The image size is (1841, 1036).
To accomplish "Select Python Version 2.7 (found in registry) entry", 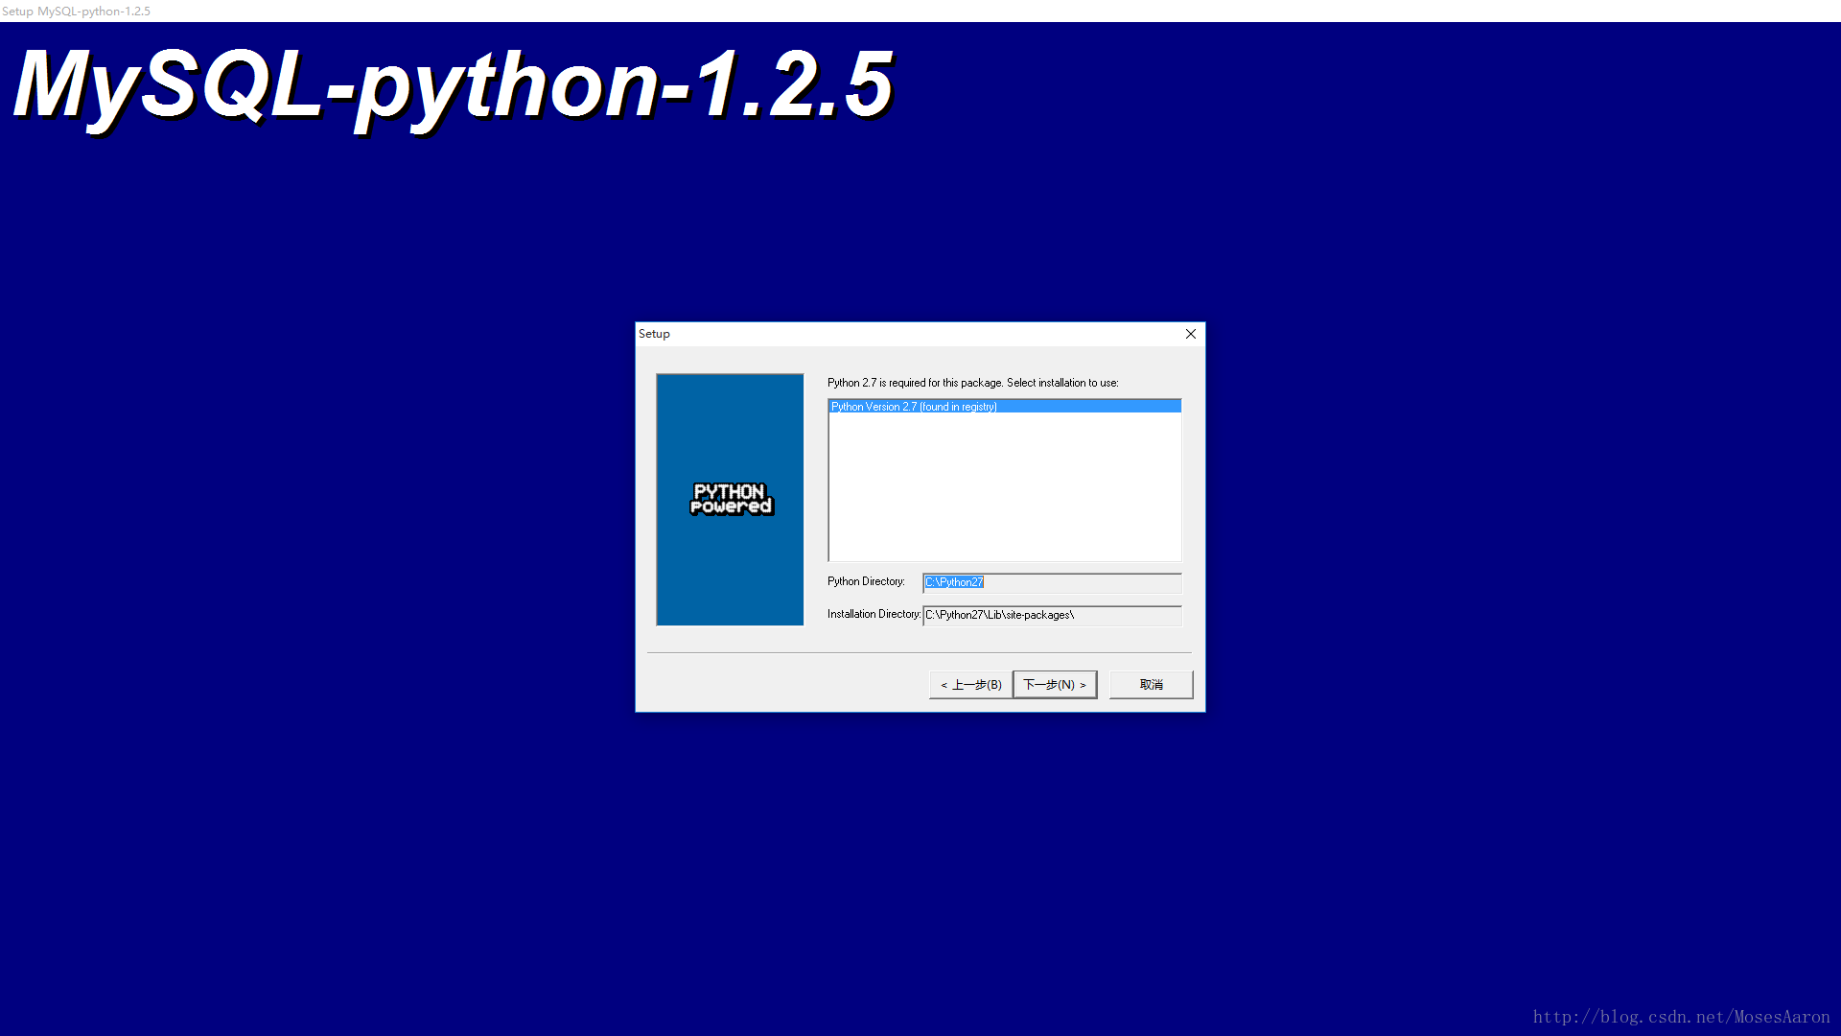I will pyautogui.click(x=1004, y=407).
